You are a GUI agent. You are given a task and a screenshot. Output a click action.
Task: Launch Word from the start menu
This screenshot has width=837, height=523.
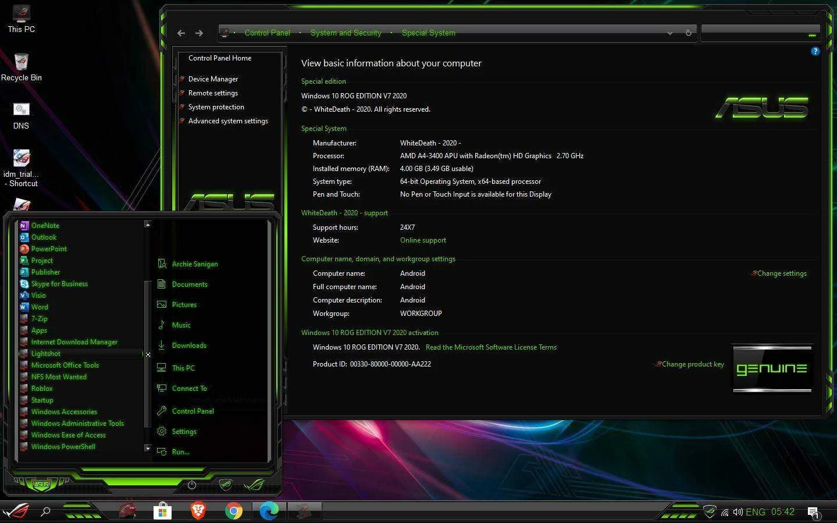tap(34, 307)
